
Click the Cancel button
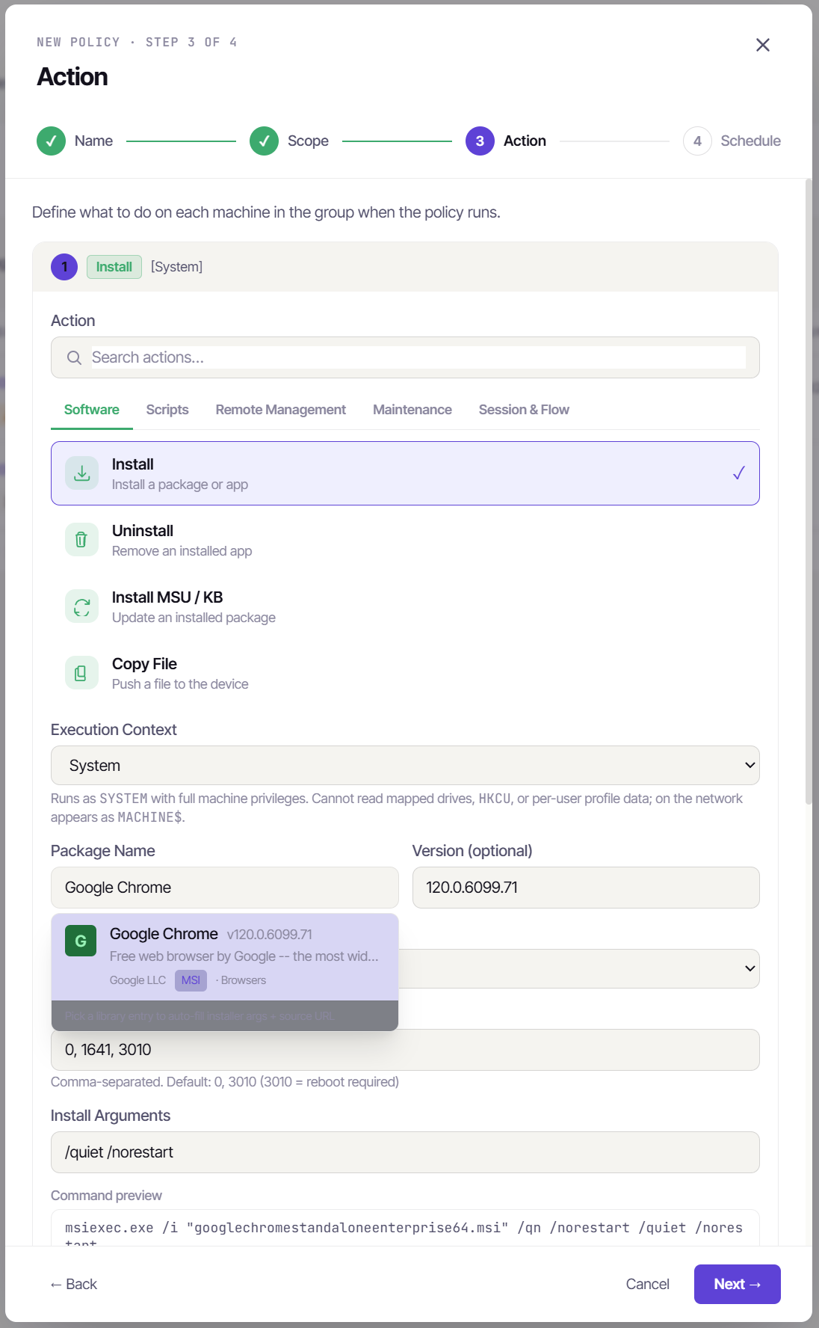pos(647,1284)
